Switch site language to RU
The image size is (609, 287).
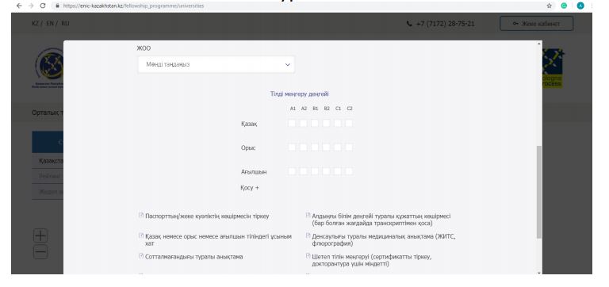(x=65, y=23)
